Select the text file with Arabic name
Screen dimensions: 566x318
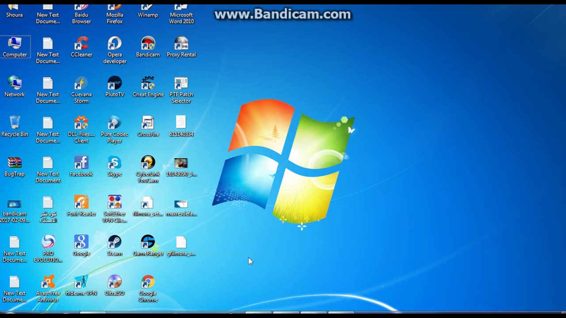coord(48,209)
